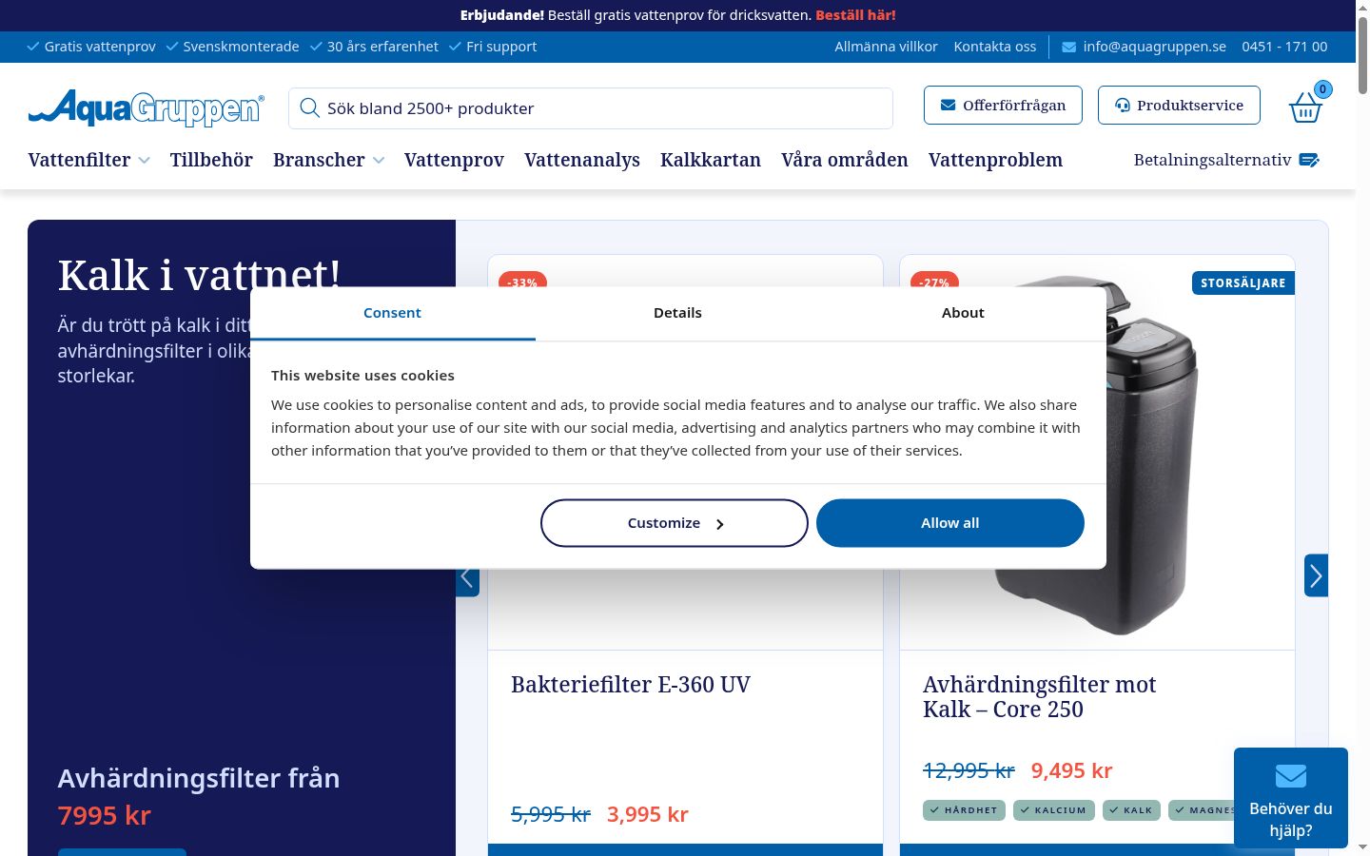The height and width of the screenshot is (856, 1370).
Task: Click Allow all cookies button
Action: click(950, 523)
